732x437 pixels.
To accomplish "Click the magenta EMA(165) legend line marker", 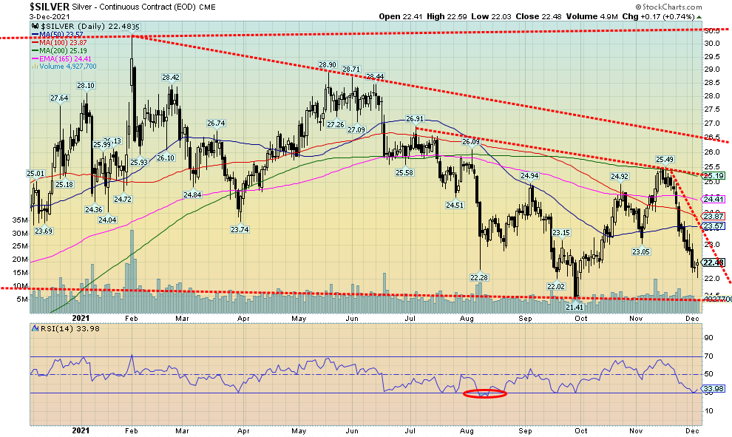I will (x=35, y=59).
